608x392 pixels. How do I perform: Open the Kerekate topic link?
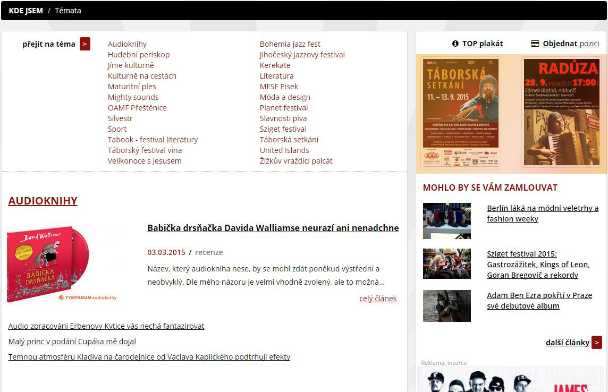pyautogui.click(x=275, y=65)
